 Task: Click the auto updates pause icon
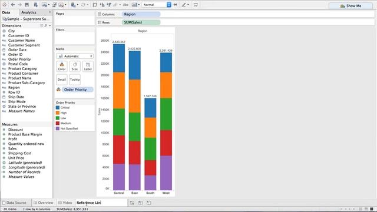pyautogui.click(x=73, y=5)
